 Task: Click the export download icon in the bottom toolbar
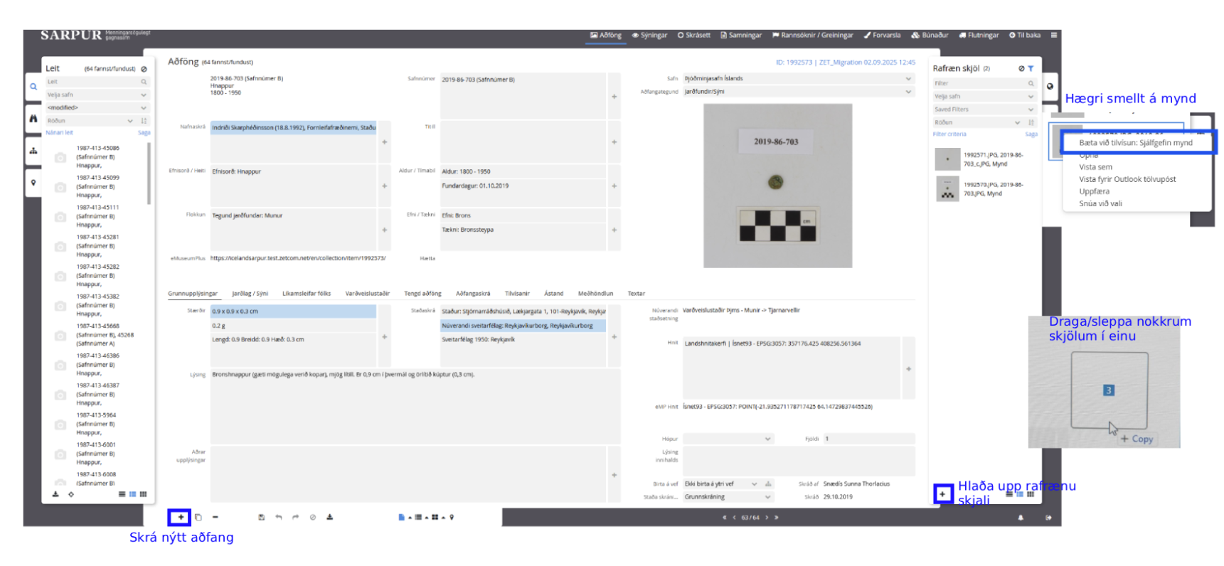(330, 517)
